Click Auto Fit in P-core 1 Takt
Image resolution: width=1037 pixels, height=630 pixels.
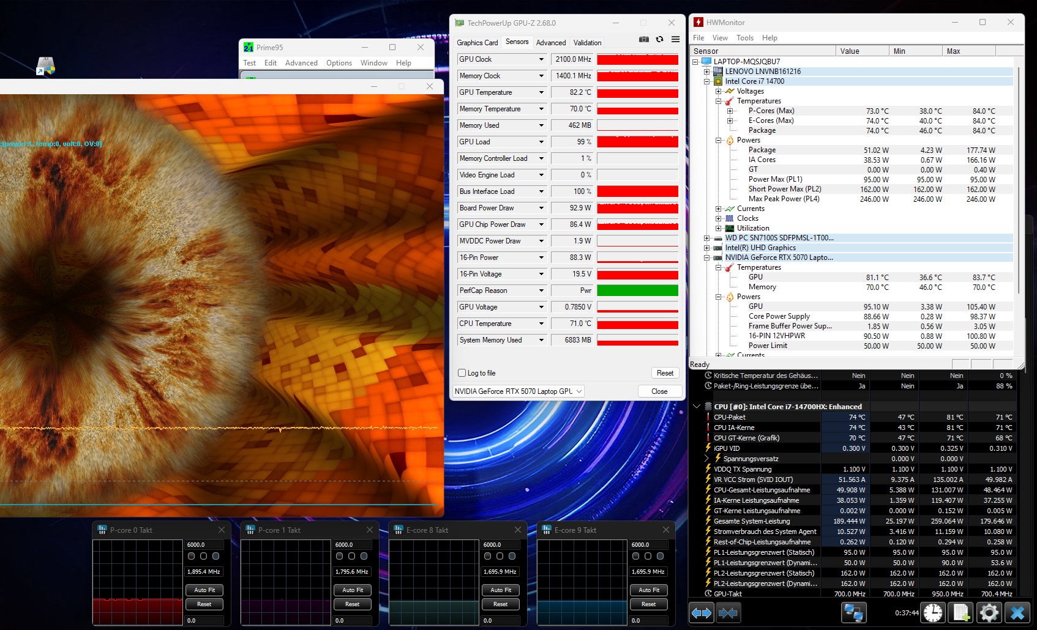click(x=353, y=590)
